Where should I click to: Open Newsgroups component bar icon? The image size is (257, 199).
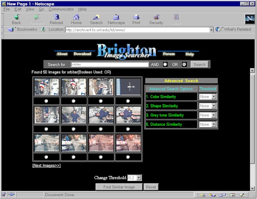pos(222,195)
